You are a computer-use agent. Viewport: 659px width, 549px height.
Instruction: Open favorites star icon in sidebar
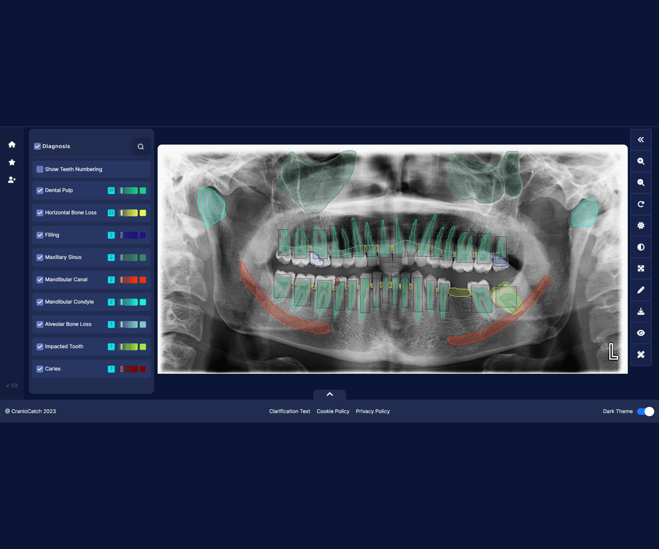12,162
